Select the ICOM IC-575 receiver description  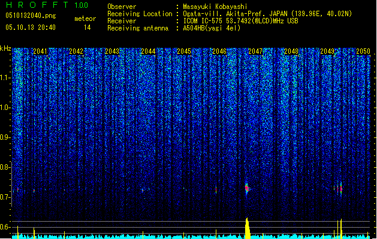(240, 21)
